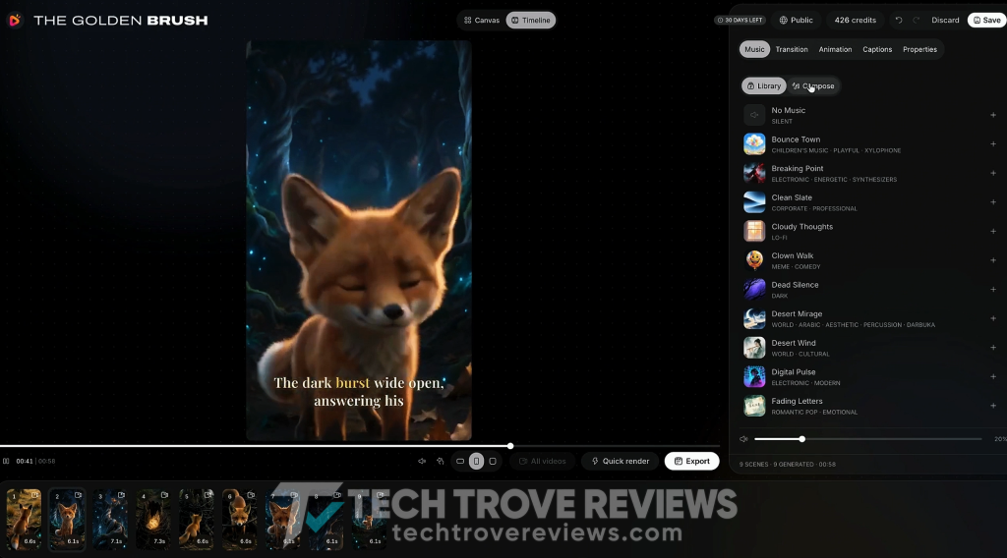Image resolution: width=1007 pixels, height=558 pixels.
Task: Click the All videos button
Action: [x=543, y=461]
